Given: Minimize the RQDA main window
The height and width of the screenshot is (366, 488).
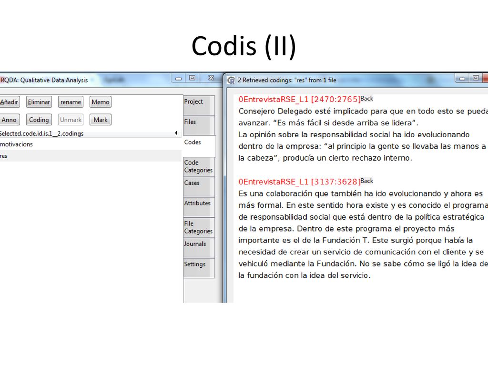Looking at the screenshot, I should pos(178,78).
